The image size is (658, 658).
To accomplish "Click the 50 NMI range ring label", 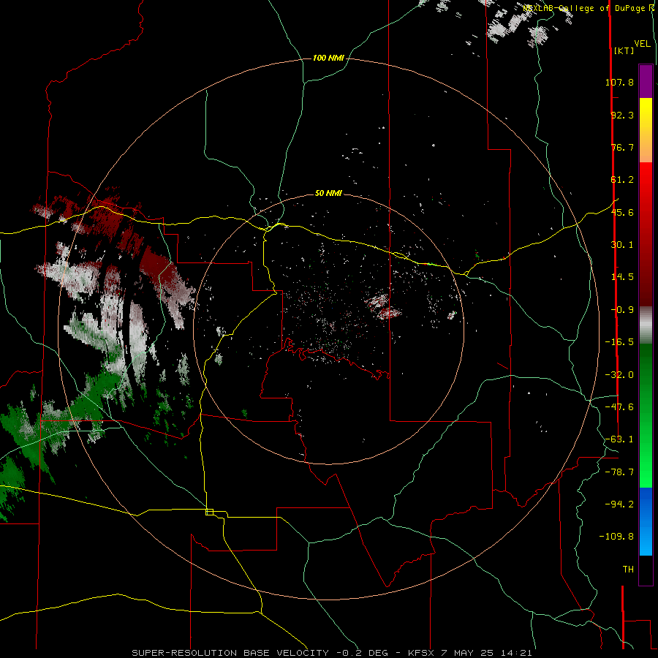I will point(328,193).
